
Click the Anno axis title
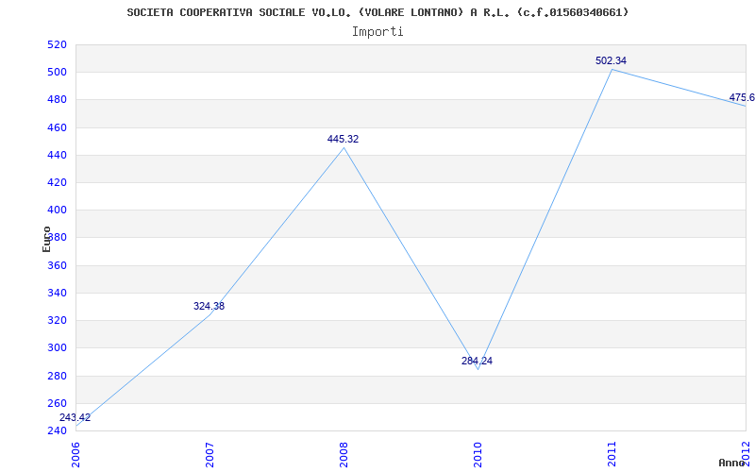tap(732, 463)
